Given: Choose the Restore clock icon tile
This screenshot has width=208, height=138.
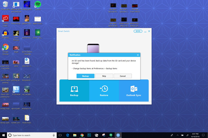Looking at the screenshot, I should point(104,90).
